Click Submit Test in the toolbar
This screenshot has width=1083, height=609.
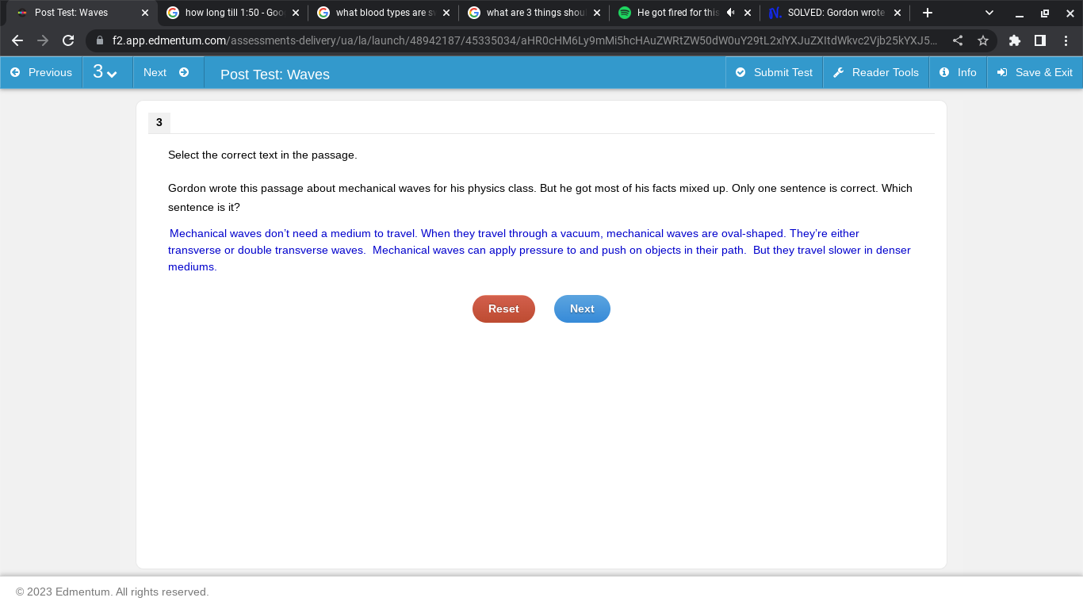(x=774, y=72)
